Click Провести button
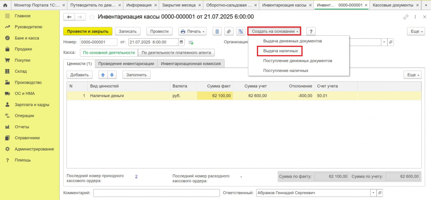This screenshot has height=200, width=431. pyautogui.click(x=160, y=32)
